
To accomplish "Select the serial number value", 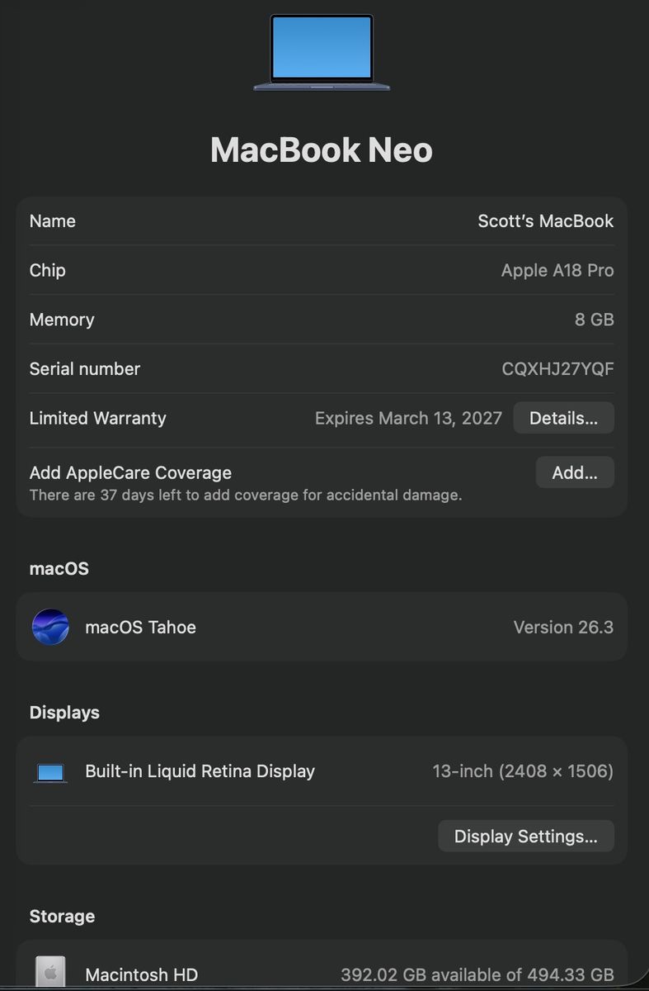I will 557,369.
